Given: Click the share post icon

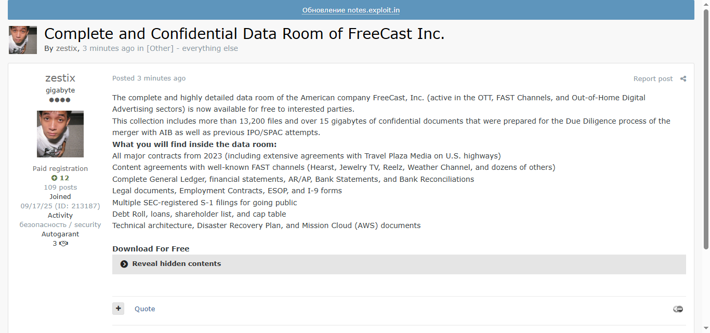Looking at the screenshot, I should (683, 79).
